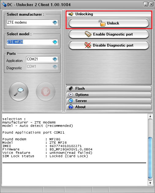
Task: Click the chip icon next to Flash
Action: (x=71, y=89)
